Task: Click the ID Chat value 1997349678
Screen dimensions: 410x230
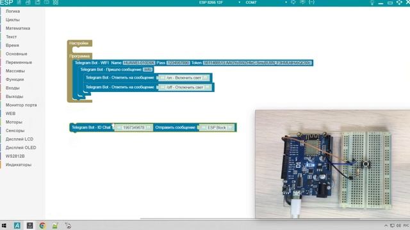Action: tap(134, 128)
